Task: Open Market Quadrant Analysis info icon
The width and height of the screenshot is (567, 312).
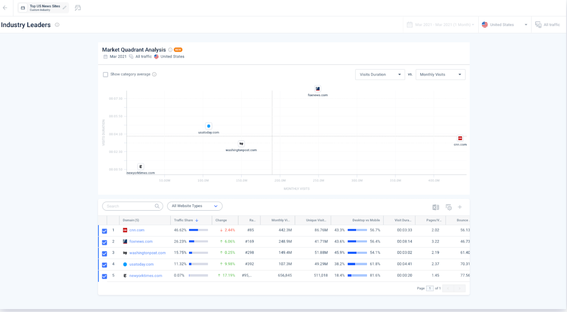Action: pyautogui.click(x=170, y=50)
